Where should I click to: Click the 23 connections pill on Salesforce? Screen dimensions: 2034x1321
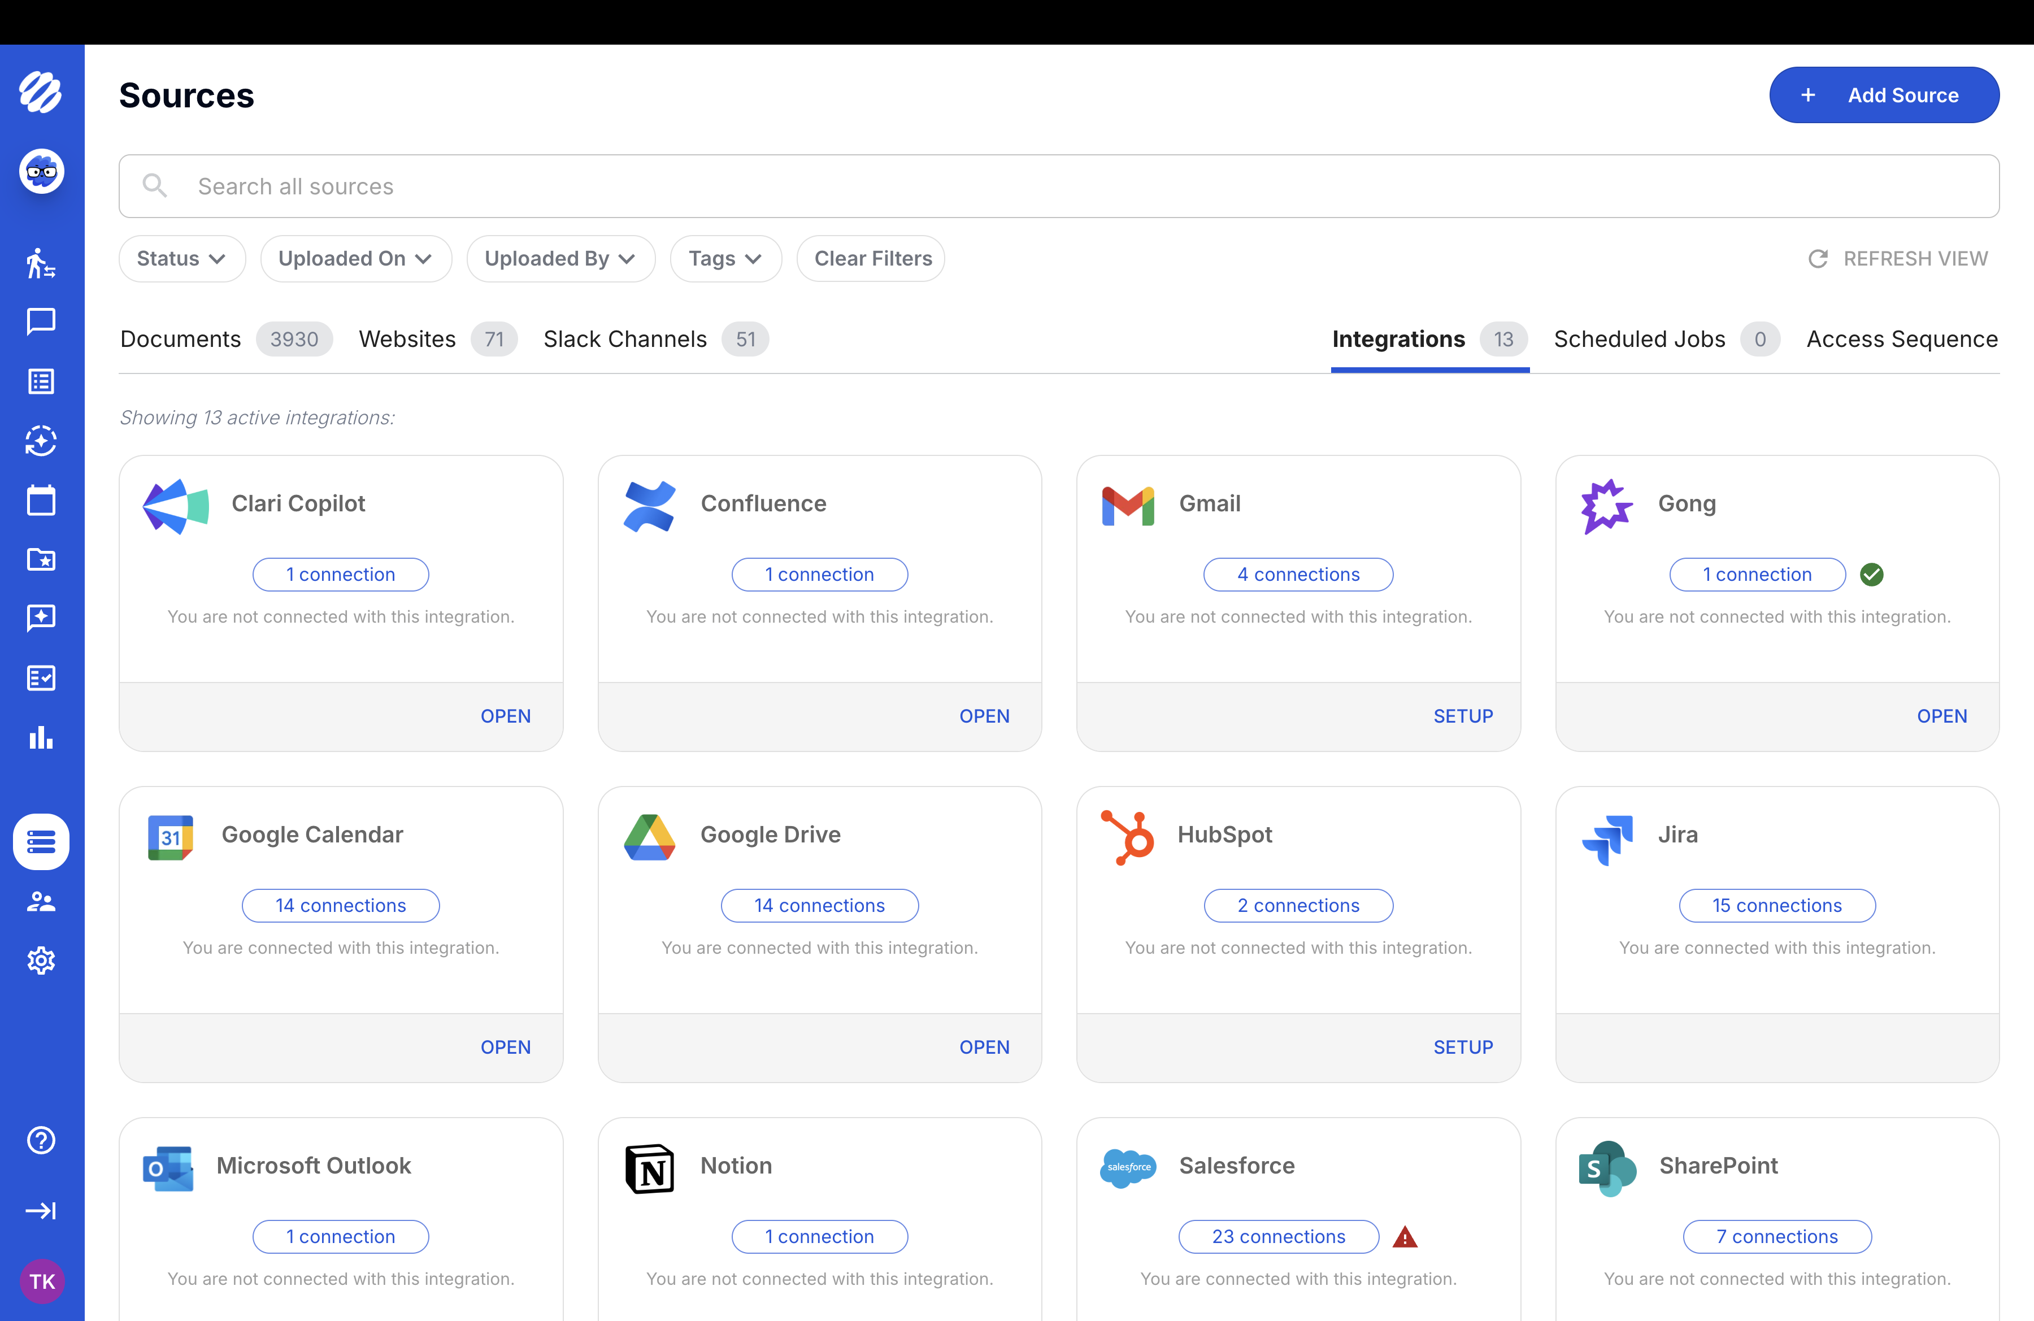[x=1279, y=1236]
